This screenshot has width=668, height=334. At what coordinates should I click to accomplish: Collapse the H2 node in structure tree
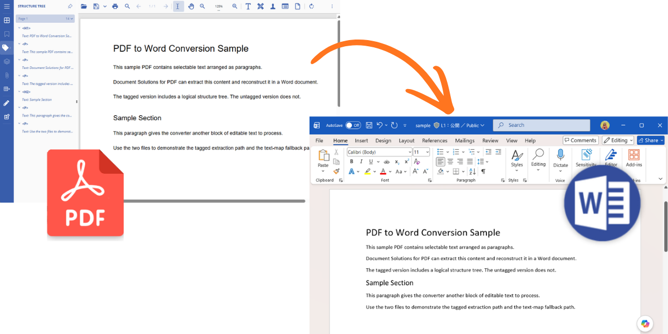19,92
